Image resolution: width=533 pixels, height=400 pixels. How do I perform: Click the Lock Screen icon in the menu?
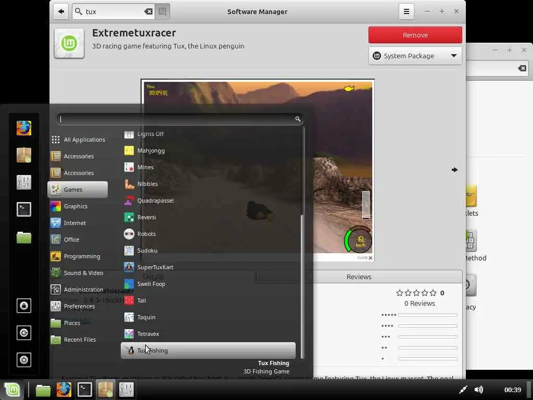(x=24, y=305)
